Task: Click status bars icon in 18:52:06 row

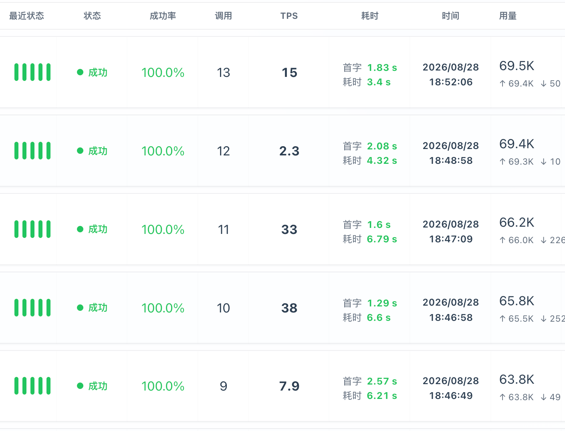Action: coord(32,72)
